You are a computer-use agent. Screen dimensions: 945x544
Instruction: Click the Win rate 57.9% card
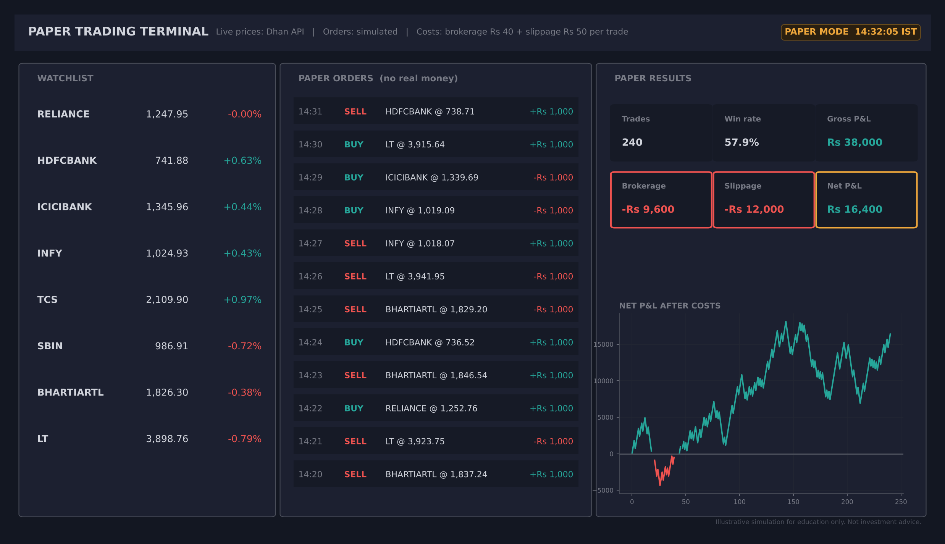pyautogui.click(x=764, y=133)
